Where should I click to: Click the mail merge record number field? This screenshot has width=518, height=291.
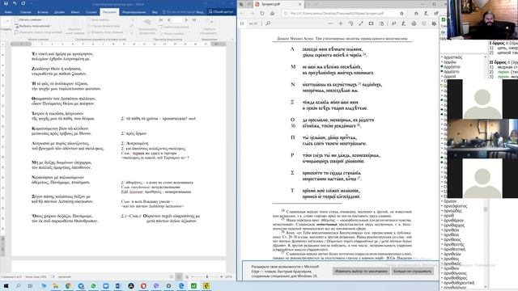coord(178,20)
